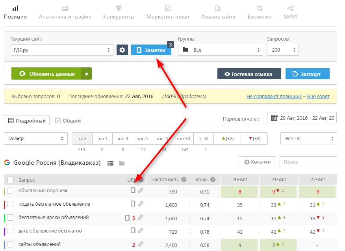Open note icon for объявления воронеж
Image resolution: width=345 pixels, height=251 pixels.
click(133, 190)
